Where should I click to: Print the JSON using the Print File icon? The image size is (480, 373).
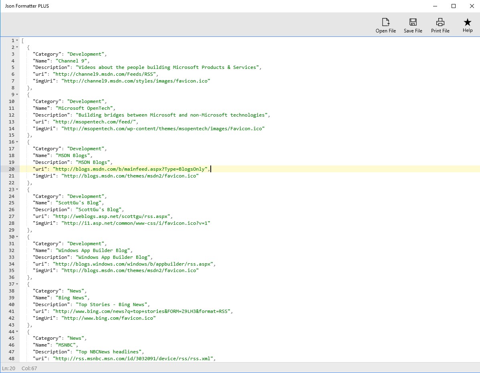pyautogui.click(x=440, y=25)
